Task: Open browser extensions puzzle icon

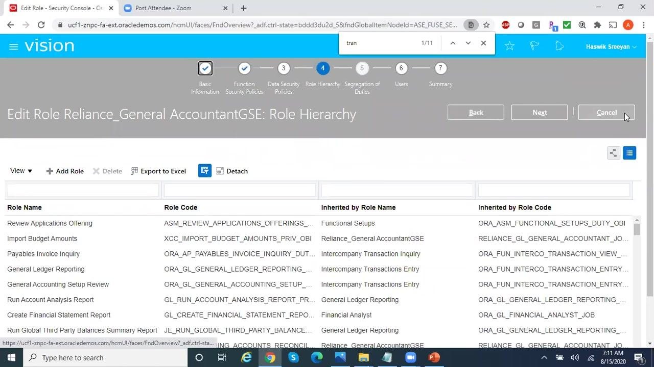Action: pyautogui.click(x=597, y=25)
